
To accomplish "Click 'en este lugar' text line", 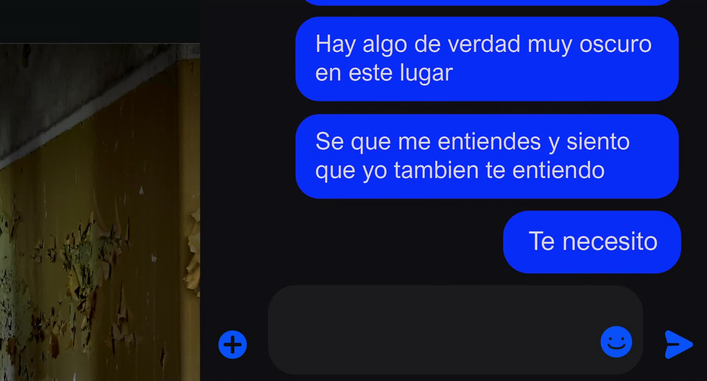I will click(x=384, y=73).
